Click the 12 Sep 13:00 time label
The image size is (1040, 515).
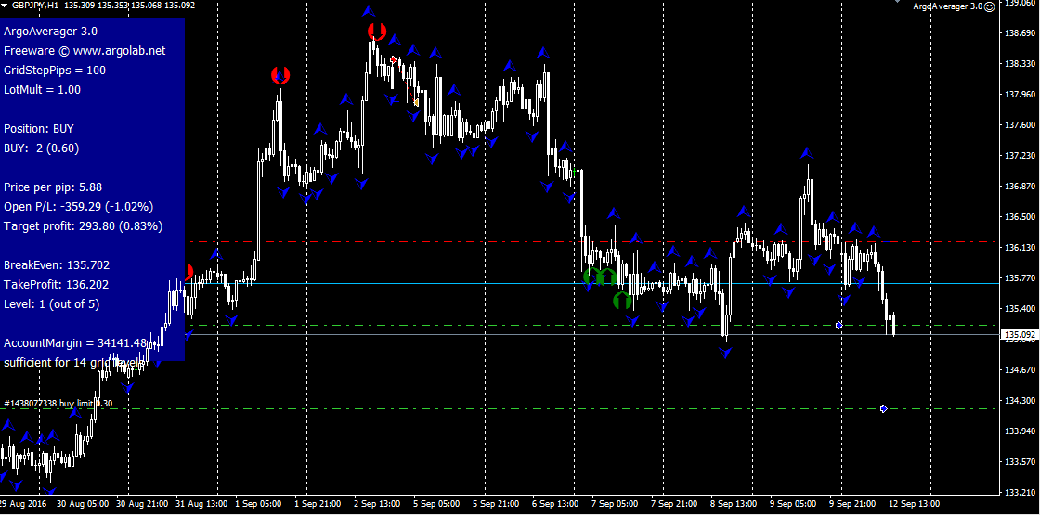915,503
